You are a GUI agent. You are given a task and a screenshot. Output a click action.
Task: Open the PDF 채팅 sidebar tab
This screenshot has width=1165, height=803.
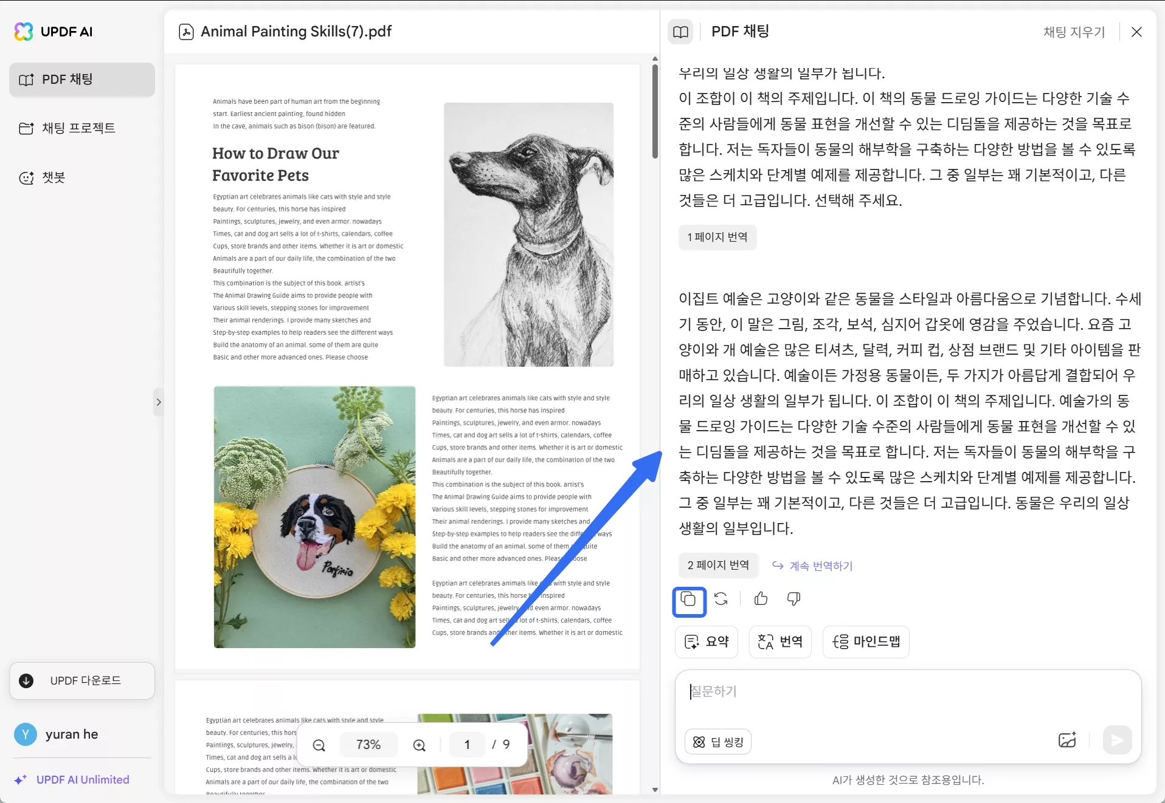[82, 80]
